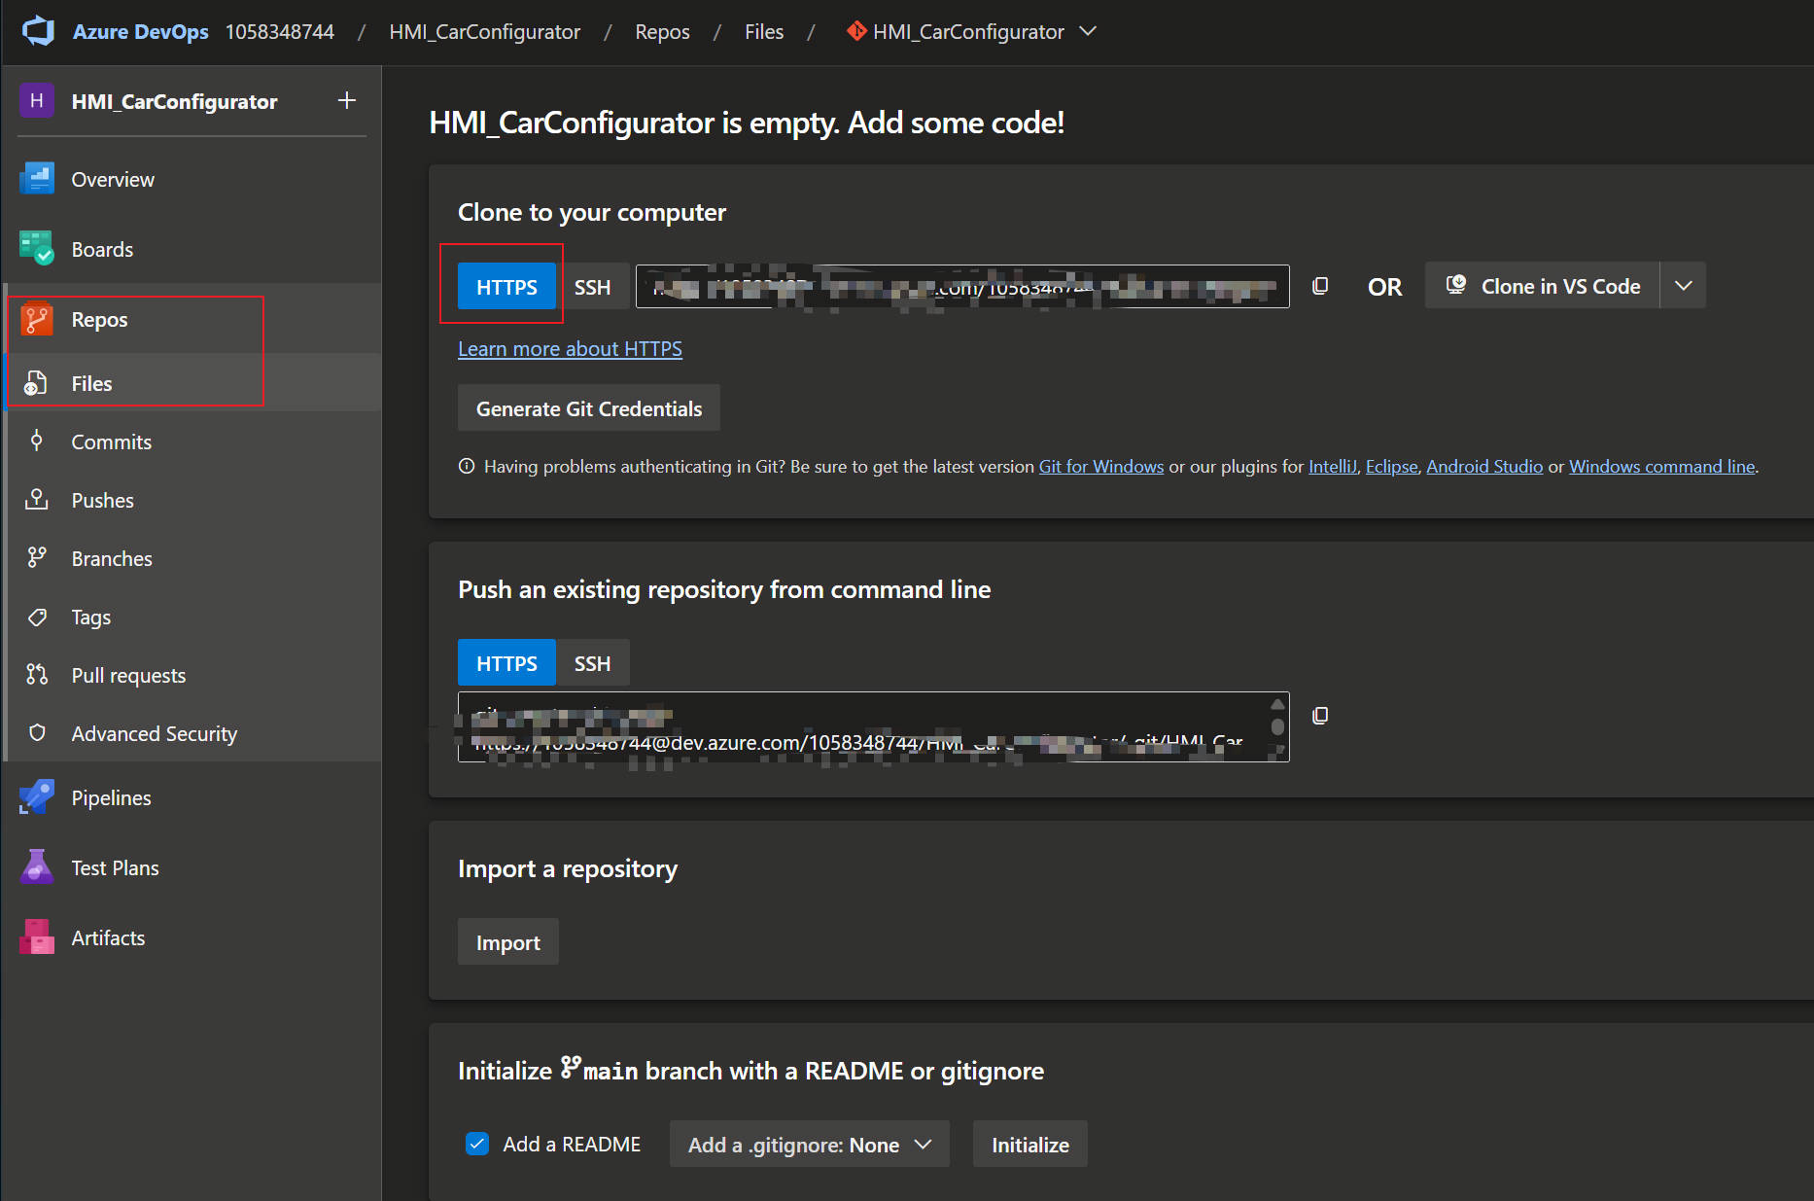This screenshot has height=1201, width=1814.
Task: Open the Eclipse plugin link
Action: 1391,466
